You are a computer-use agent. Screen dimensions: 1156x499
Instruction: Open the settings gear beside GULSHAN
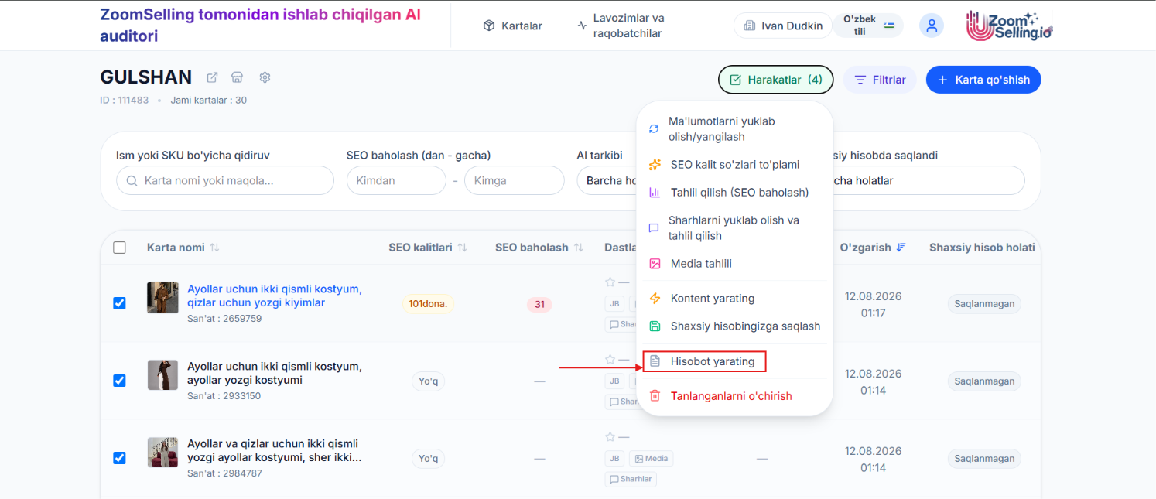tap(265, 77)
